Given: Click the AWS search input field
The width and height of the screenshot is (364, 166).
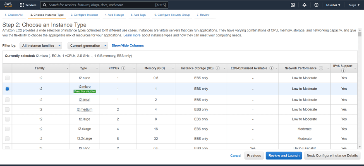Looking at the screenshot, I should tap(104, 5).
